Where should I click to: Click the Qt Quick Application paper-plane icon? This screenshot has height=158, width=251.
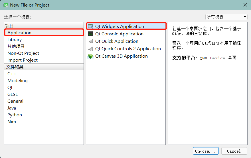[x=91, y=41]
